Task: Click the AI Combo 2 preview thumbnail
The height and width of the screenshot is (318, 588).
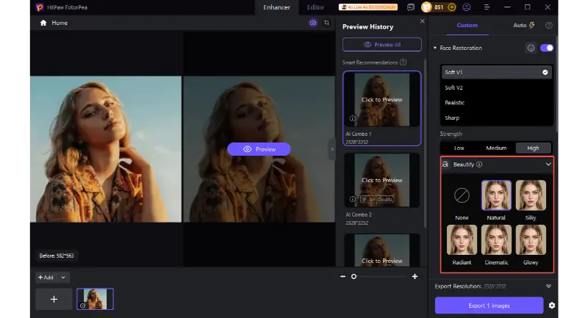Action: (381, 180)
